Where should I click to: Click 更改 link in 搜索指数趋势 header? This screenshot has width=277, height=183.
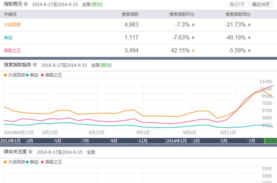click(x=106, y=65)
